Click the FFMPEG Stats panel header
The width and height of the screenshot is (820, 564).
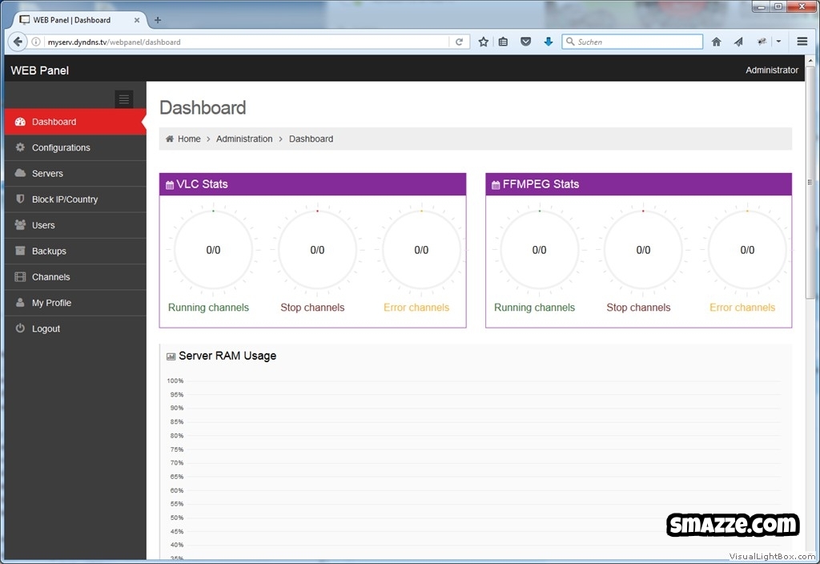pyautogui.click(x=638, y=184)
